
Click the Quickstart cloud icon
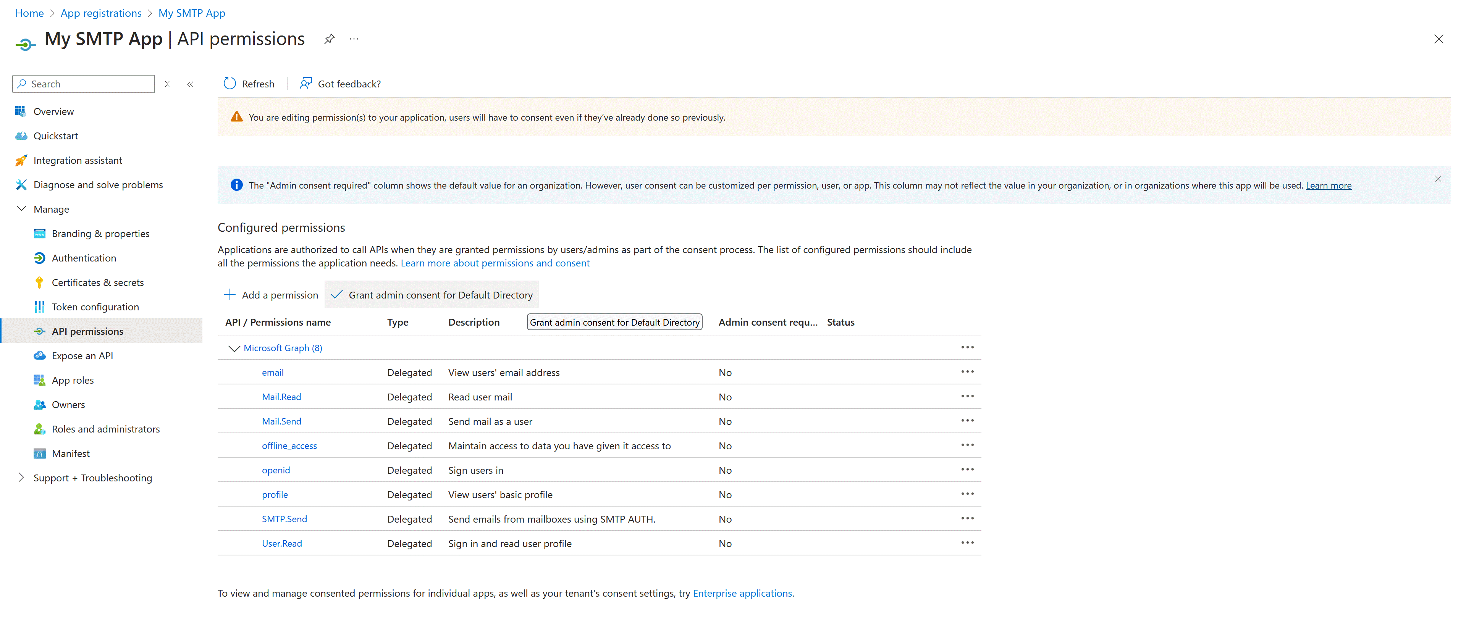point(21,136)
